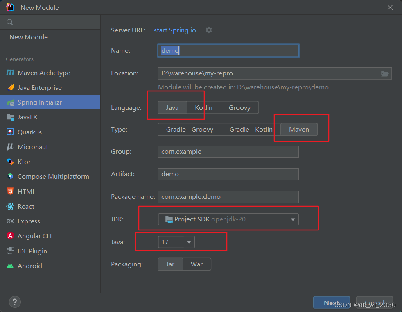Open the Java version 17 dropdown
402x312 pixels.
pyautogui.click(x=176, y=242)
